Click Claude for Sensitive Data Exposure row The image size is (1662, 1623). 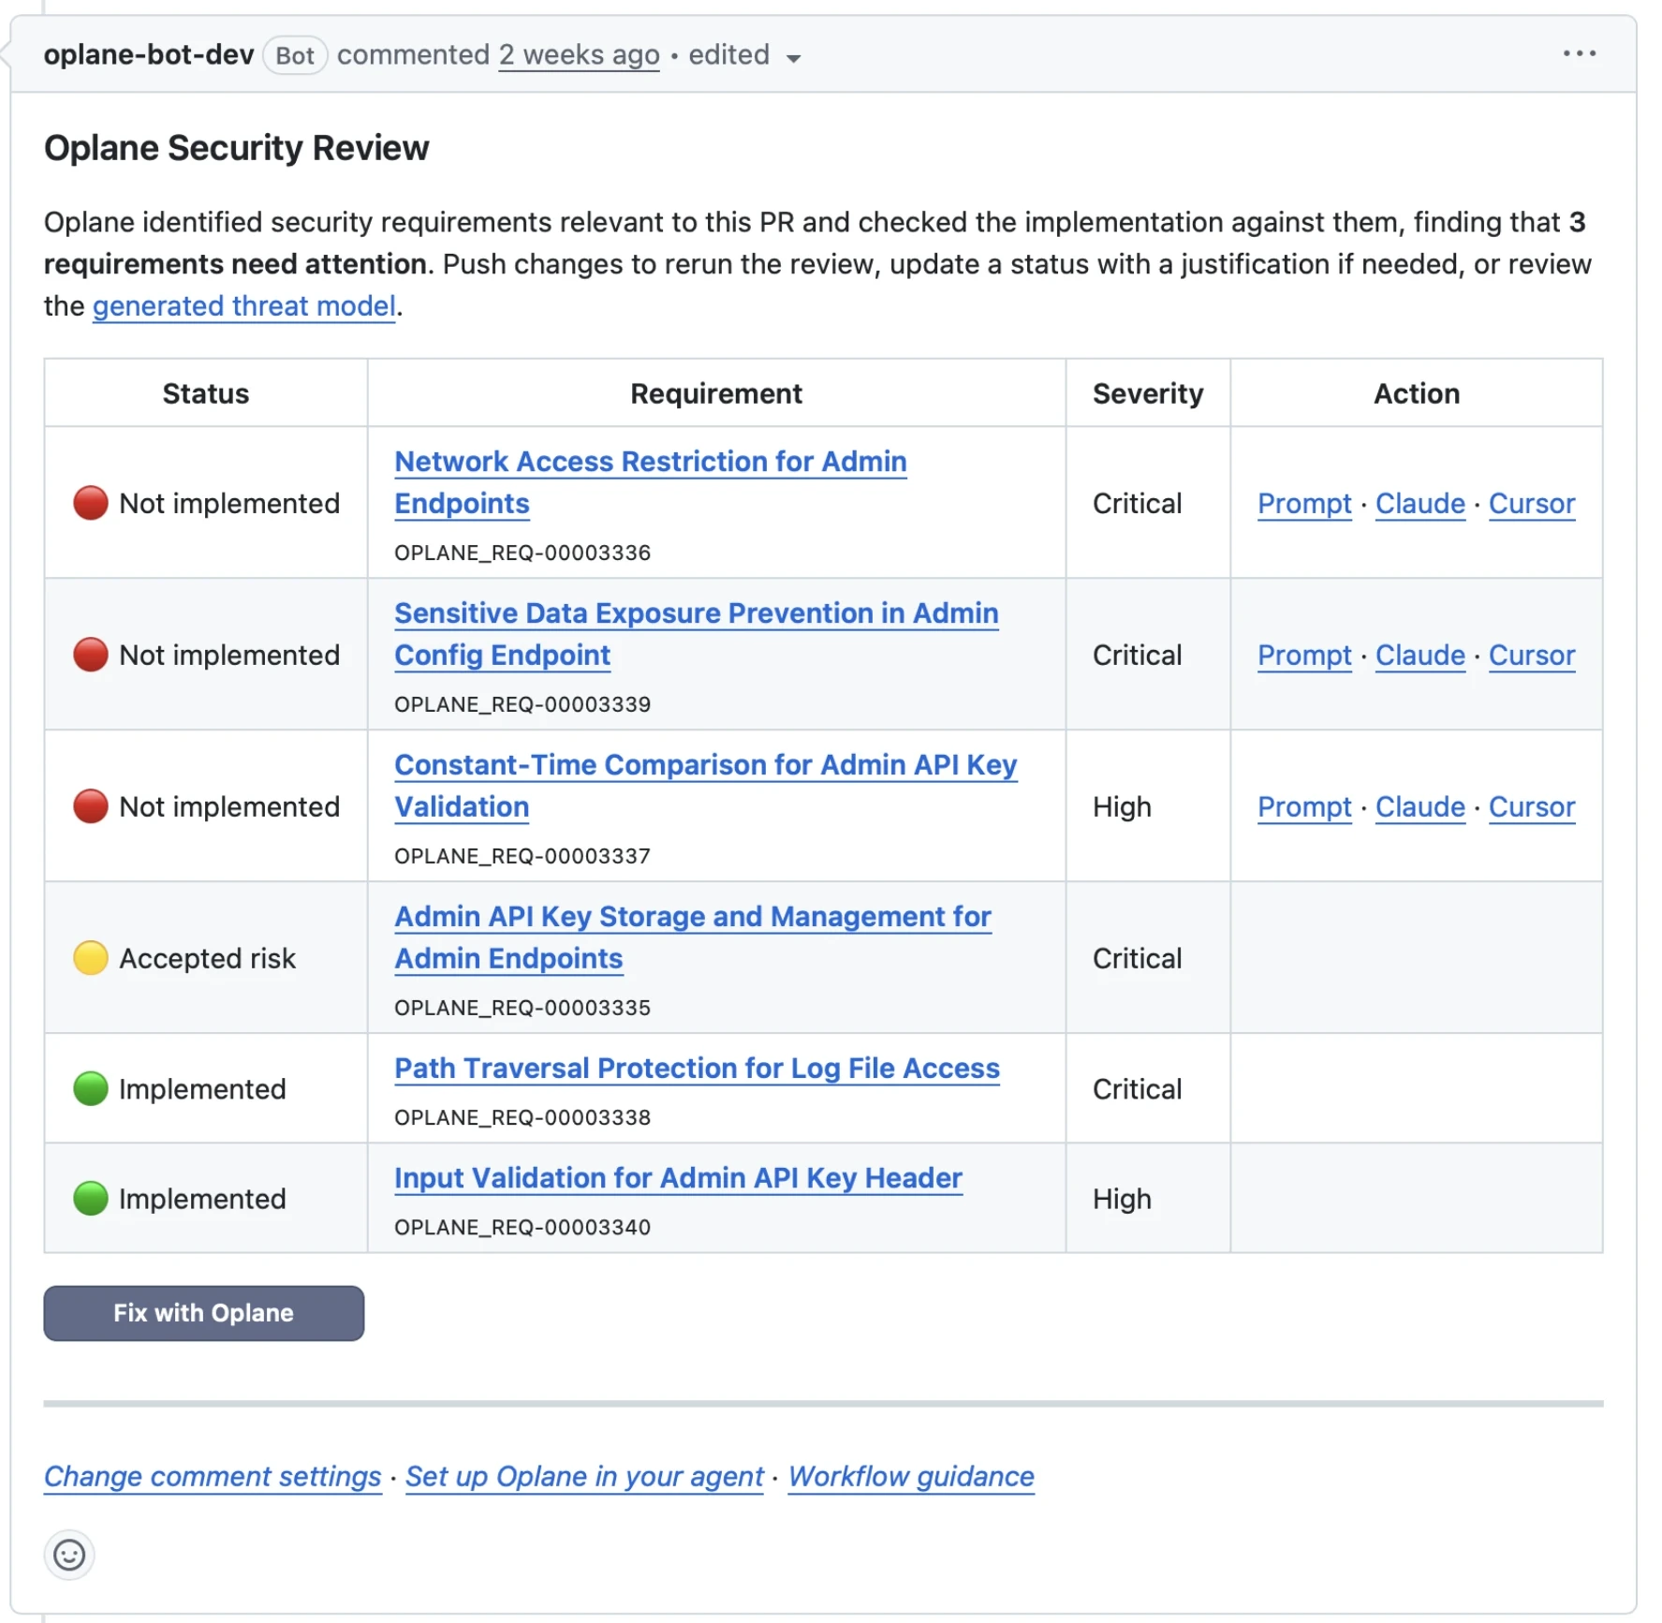[1419, 656]
